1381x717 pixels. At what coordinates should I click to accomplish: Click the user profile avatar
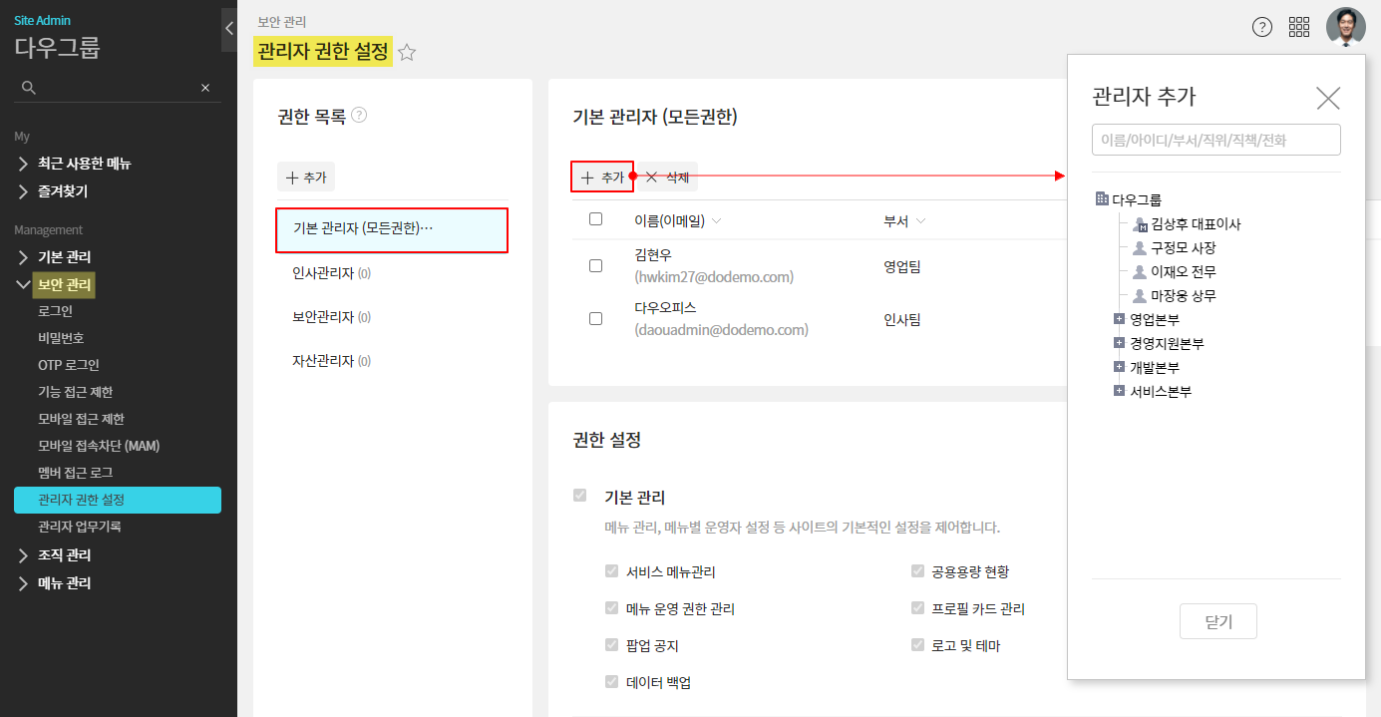pyautogui.click(x=1345, y=27)
